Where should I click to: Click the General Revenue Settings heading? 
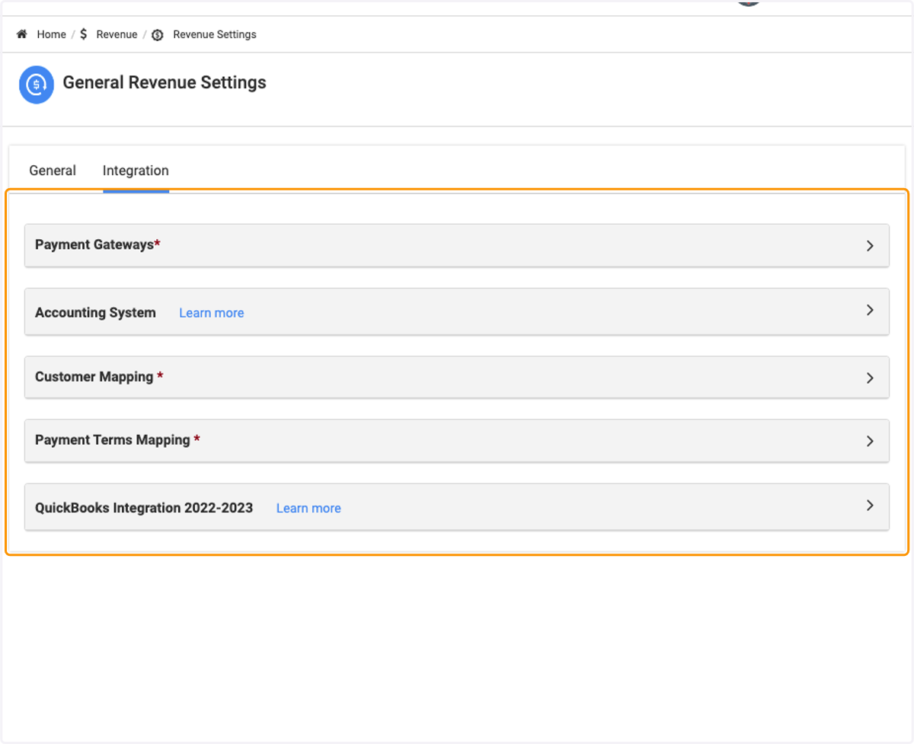(165, 82)
